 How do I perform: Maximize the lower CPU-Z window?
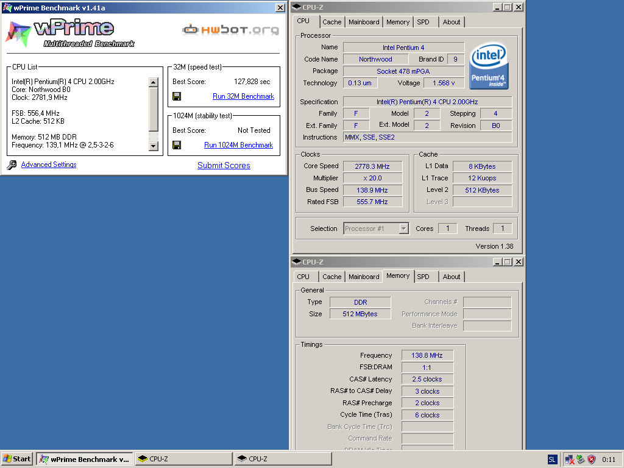click(508, 262)
